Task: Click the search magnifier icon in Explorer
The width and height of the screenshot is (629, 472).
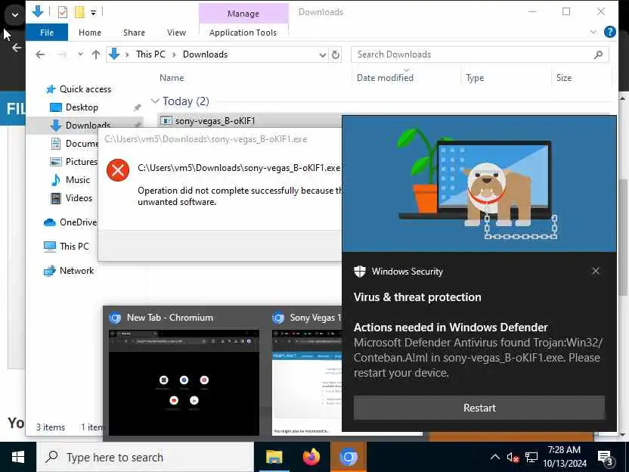Action: 598,54
